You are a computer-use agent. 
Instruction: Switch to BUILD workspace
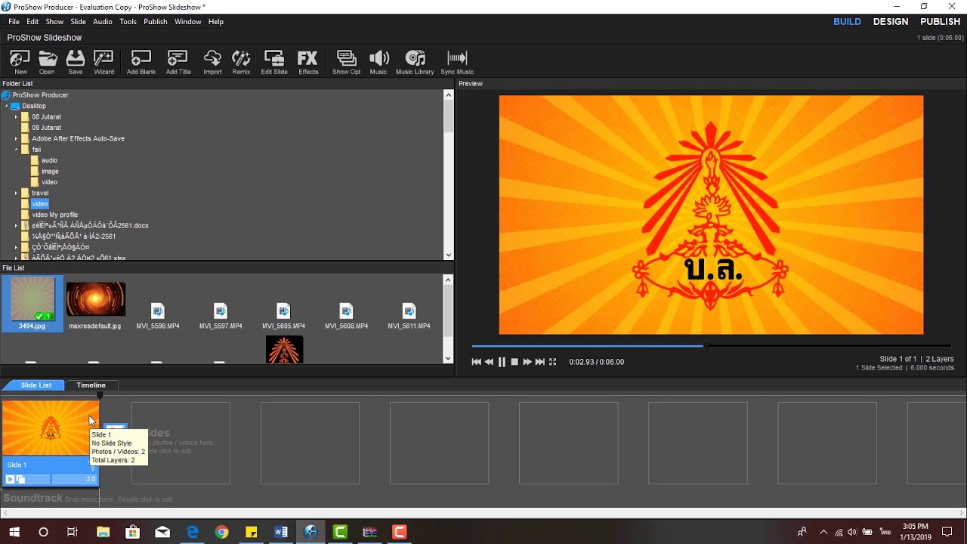(847, 22)
